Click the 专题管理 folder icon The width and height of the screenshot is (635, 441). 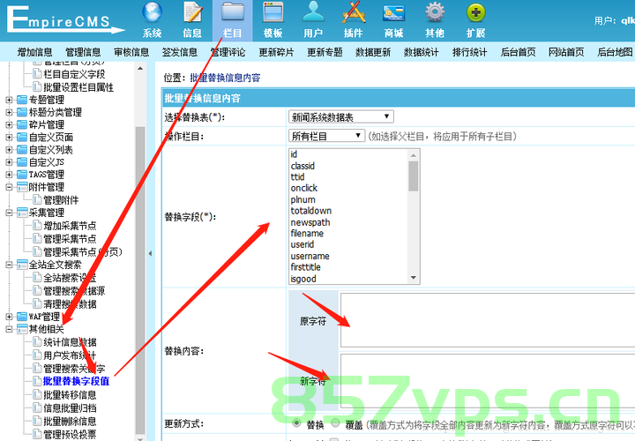point(22,100)
